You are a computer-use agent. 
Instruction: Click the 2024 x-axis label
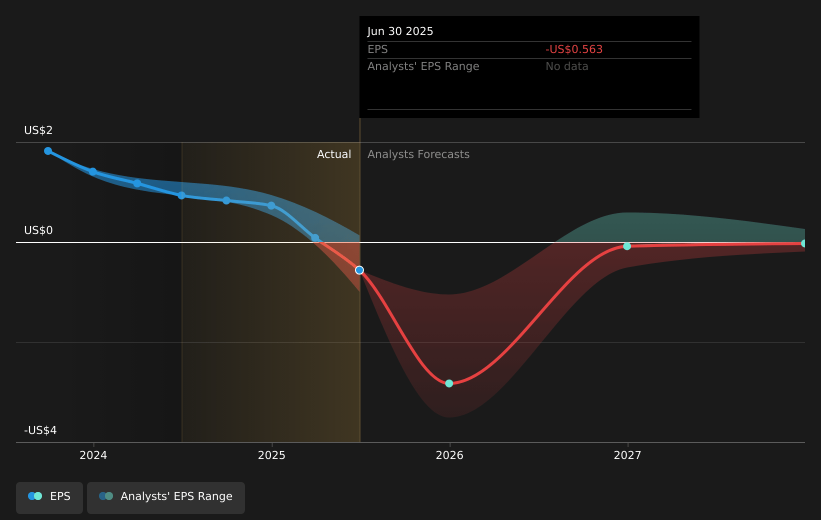click(93, 455)
